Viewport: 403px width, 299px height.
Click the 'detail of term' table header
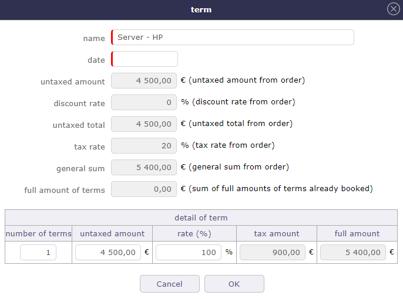(201, 218)
